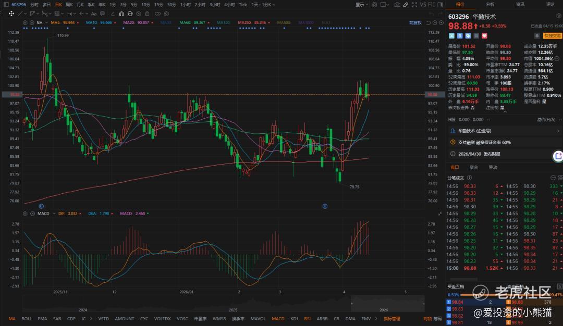Viewport: 563px width, 326px height.
Task: Toggle the right side panel visibility
Action: coord(438,4)
